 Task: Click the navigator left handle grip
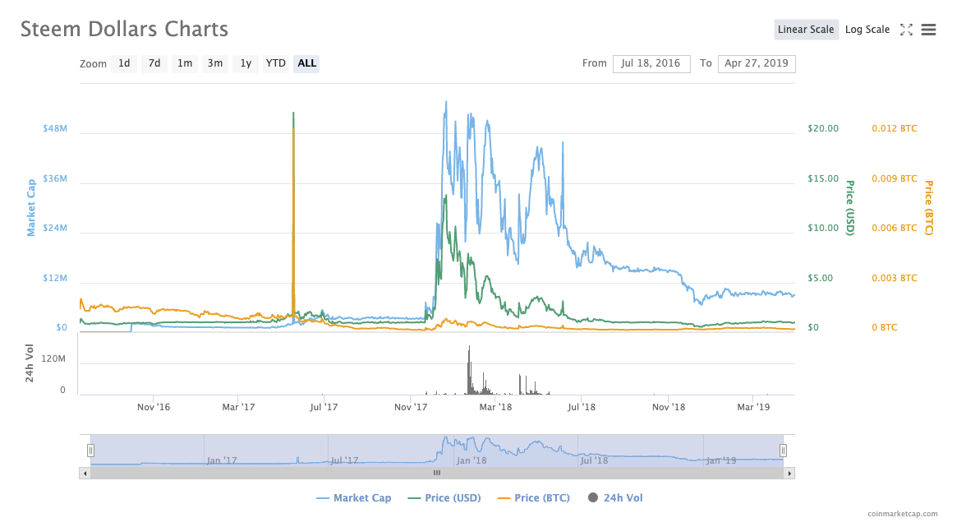coord(90,451)
